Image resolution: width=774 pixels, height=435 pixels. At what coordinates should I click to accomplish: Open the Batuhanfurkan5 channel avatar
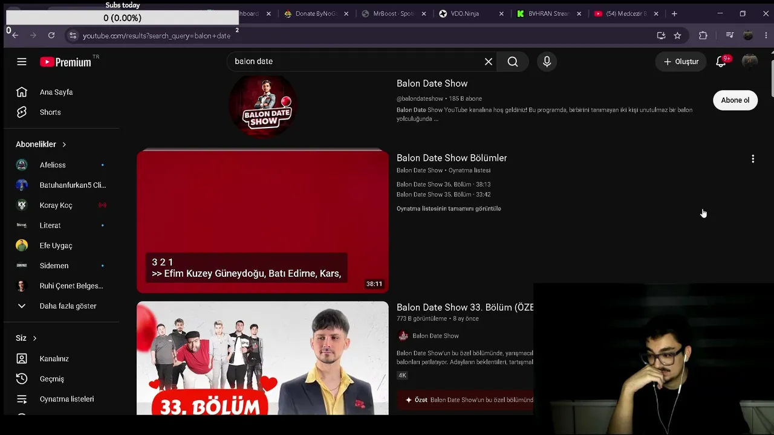(22, 185)
